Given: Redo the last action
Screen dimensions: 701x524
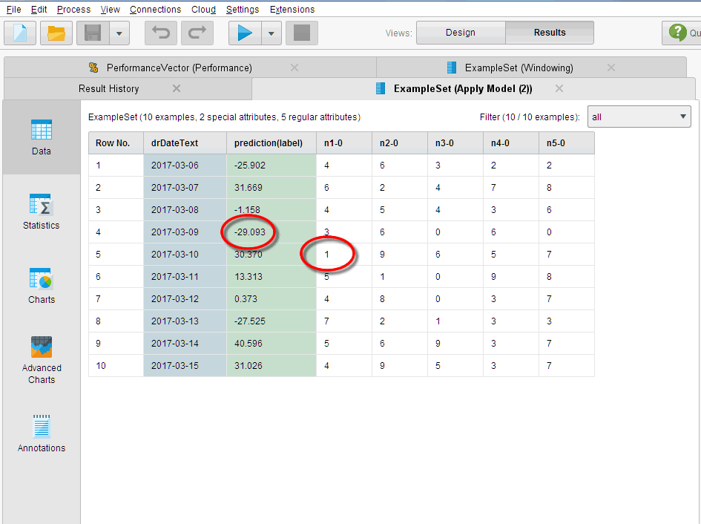Looking at the screenshot, I should coord(197,33).
